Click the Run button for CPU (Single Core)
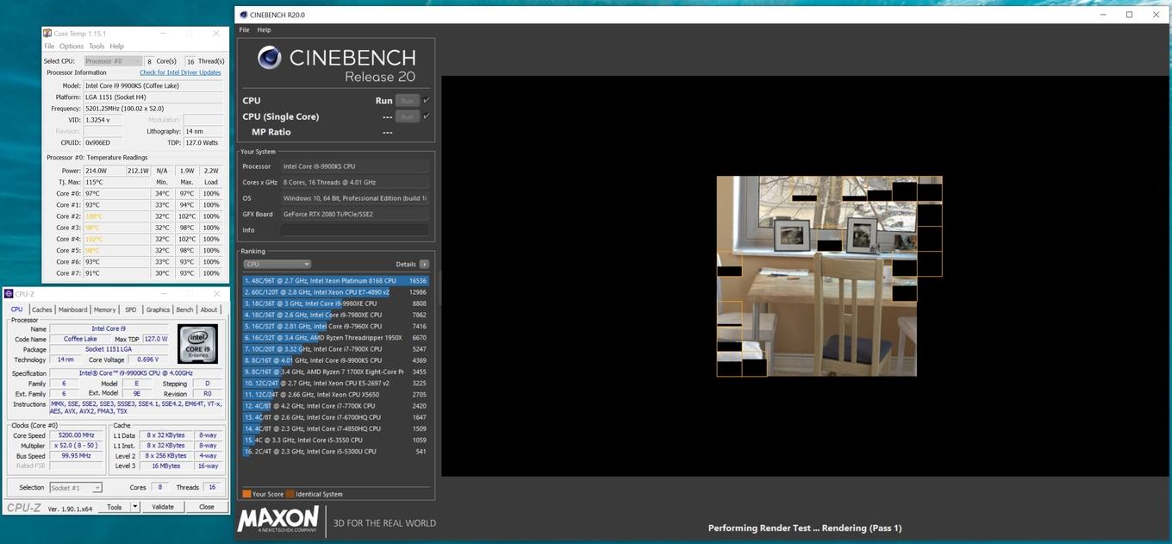The width and height of the screenshot is (1172, 544). 407,116
